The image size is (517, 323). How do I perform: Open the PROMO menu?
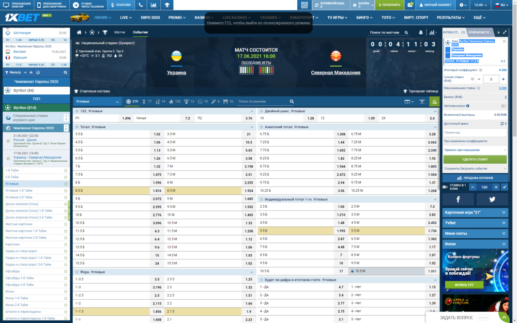[177, 18]
